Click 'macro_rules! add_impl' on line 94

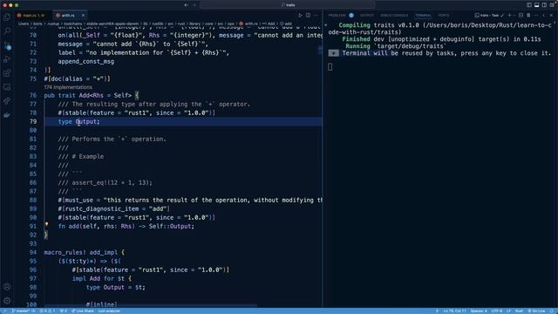pyautogui.click(x=81, y=252)
